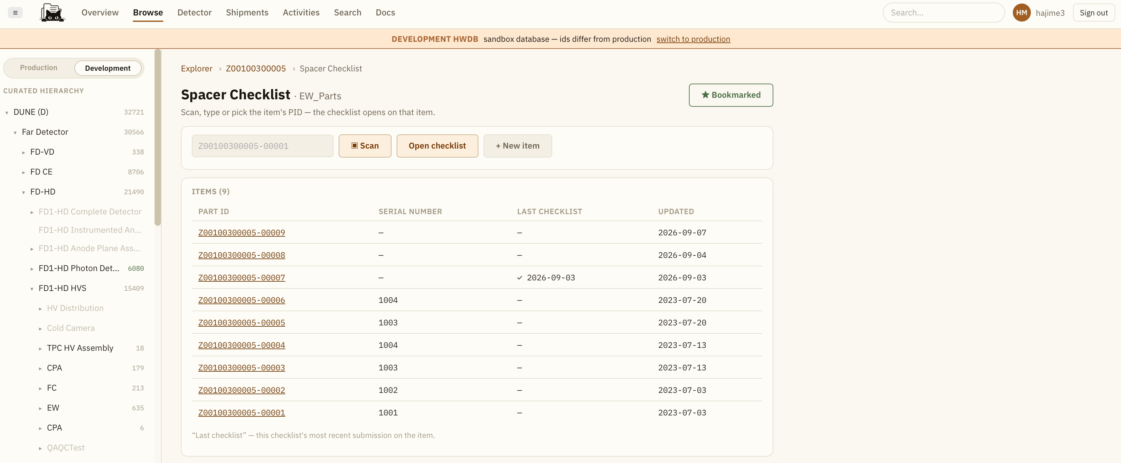Click the Z00100300005 breadcrumb link

pos(256,69)
